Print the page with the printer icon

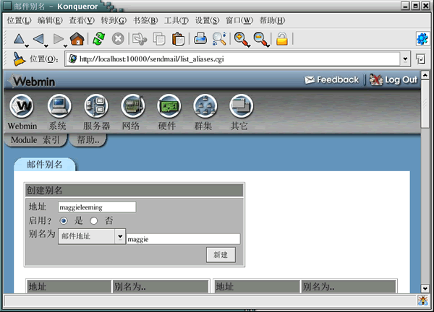pos(200,39)
